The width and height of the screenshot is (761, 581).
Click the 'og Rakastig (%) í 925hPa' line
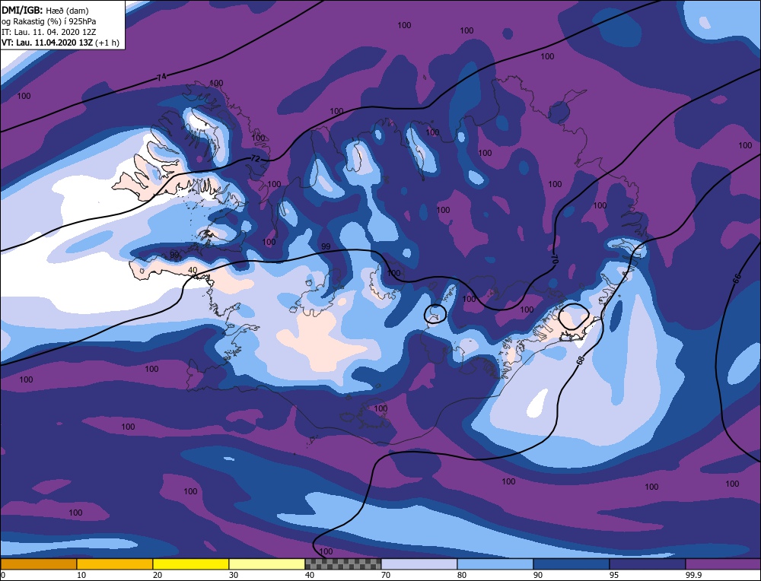pos(49,21)
